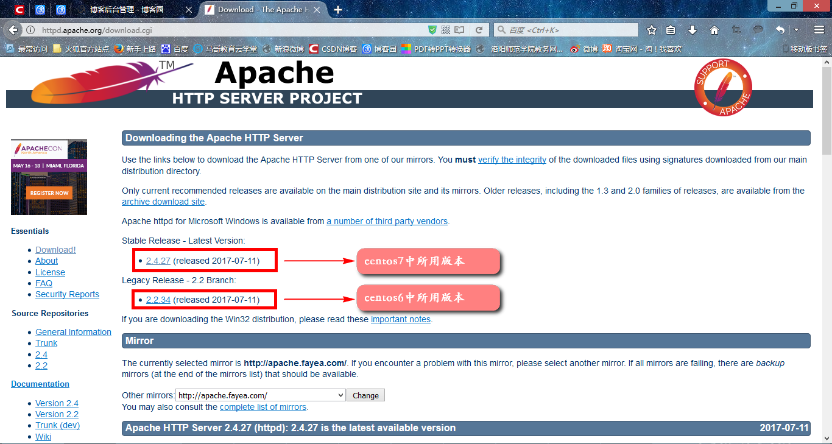Open the 马哥教育云学堂 bookmark
The height and width of the screenshot is (444, 832).
[225, 49]
